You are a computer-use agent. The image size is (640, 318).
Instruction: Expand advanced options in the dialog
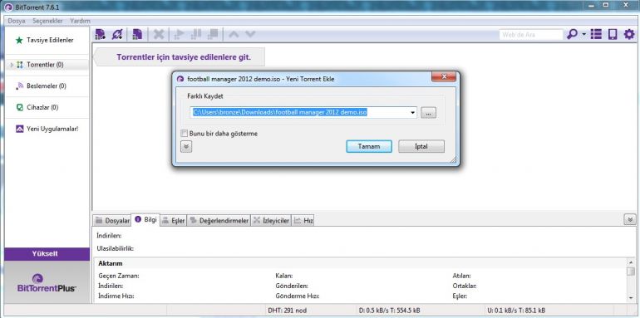point(185,147)
